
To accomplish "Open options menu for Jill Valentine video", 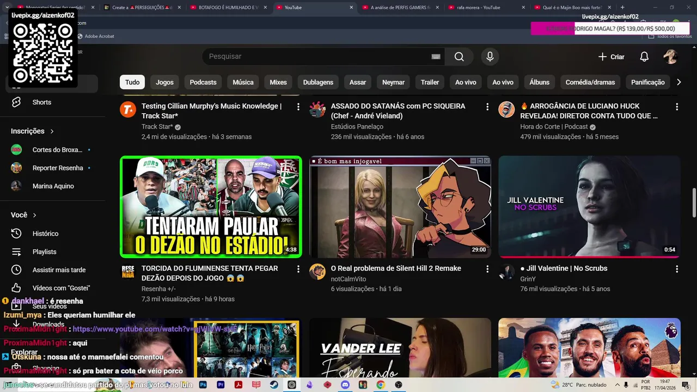I will (x=677, y=269).
